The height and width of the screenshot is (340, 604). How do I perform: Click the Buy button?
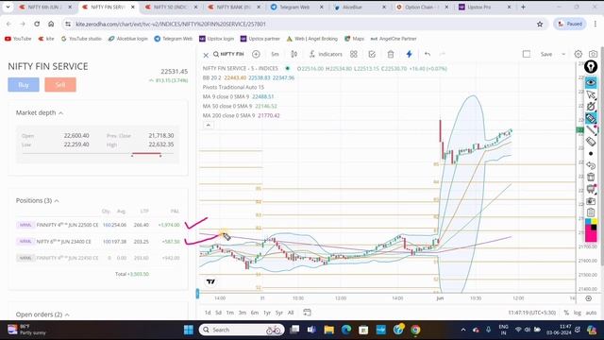tap(24, 84)
